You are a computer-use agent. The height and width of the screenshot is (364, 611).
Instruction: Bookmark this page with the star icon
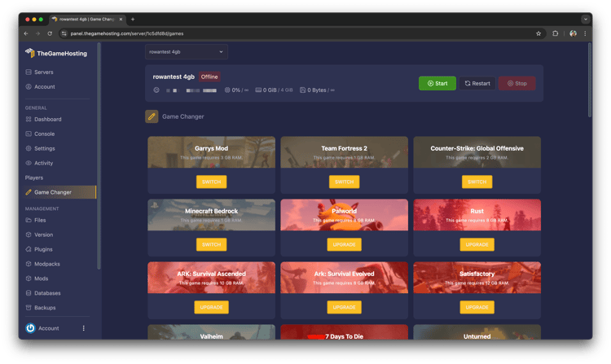538,33
